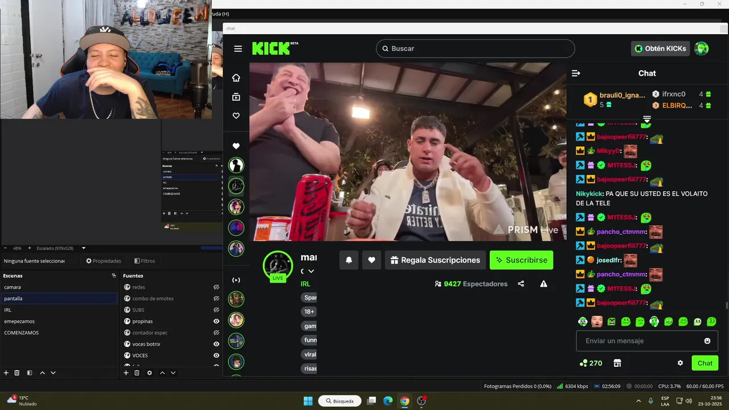Select the camara scene in OBS
Viewport: 729px width, 410px height.
click(59, 287)
